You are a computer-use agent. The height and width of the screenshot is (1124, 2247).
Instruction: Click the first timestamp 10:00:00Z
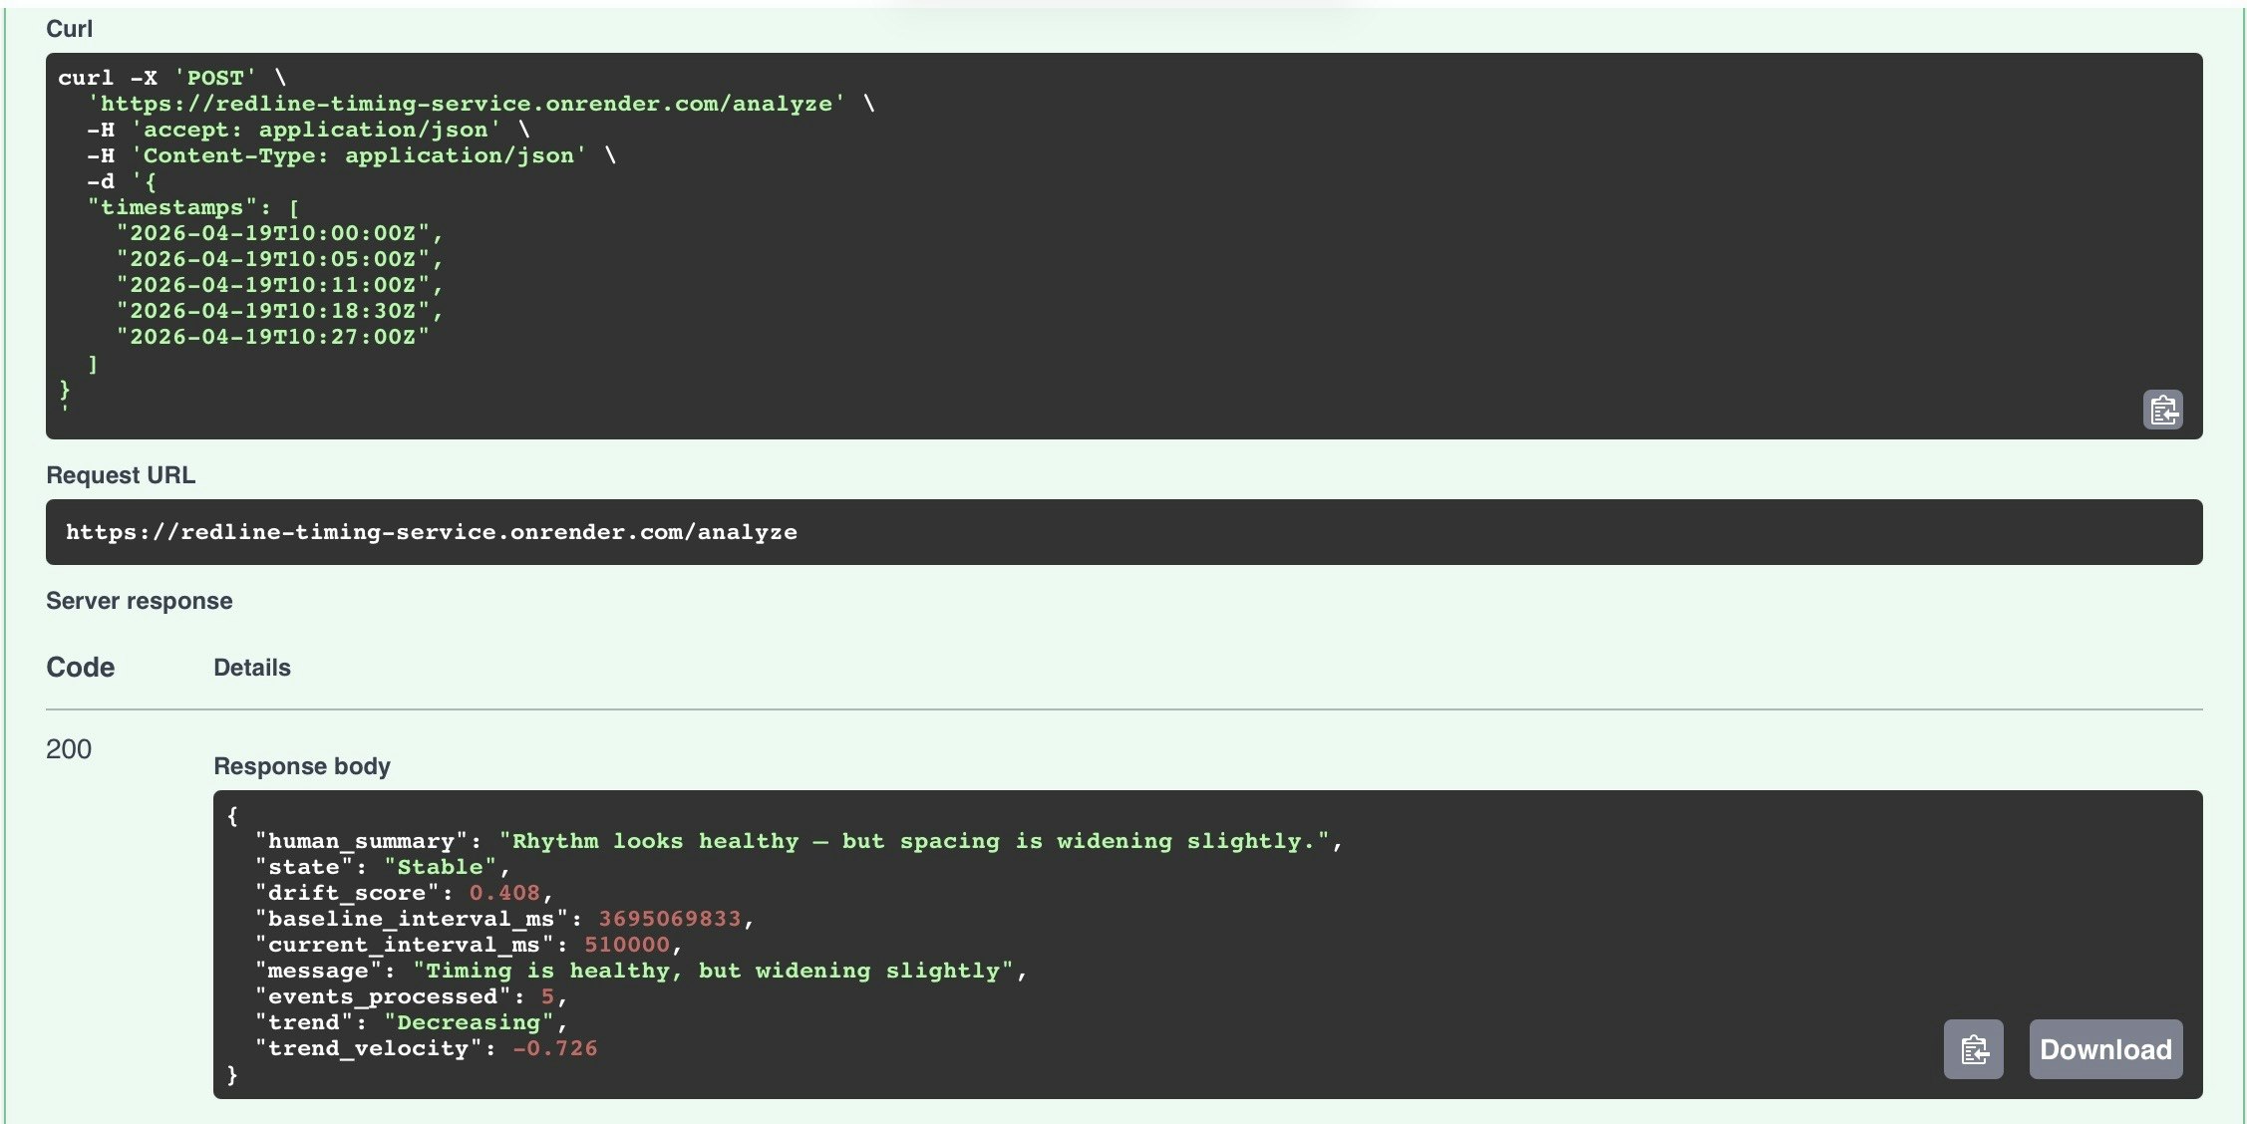(272, 233)
